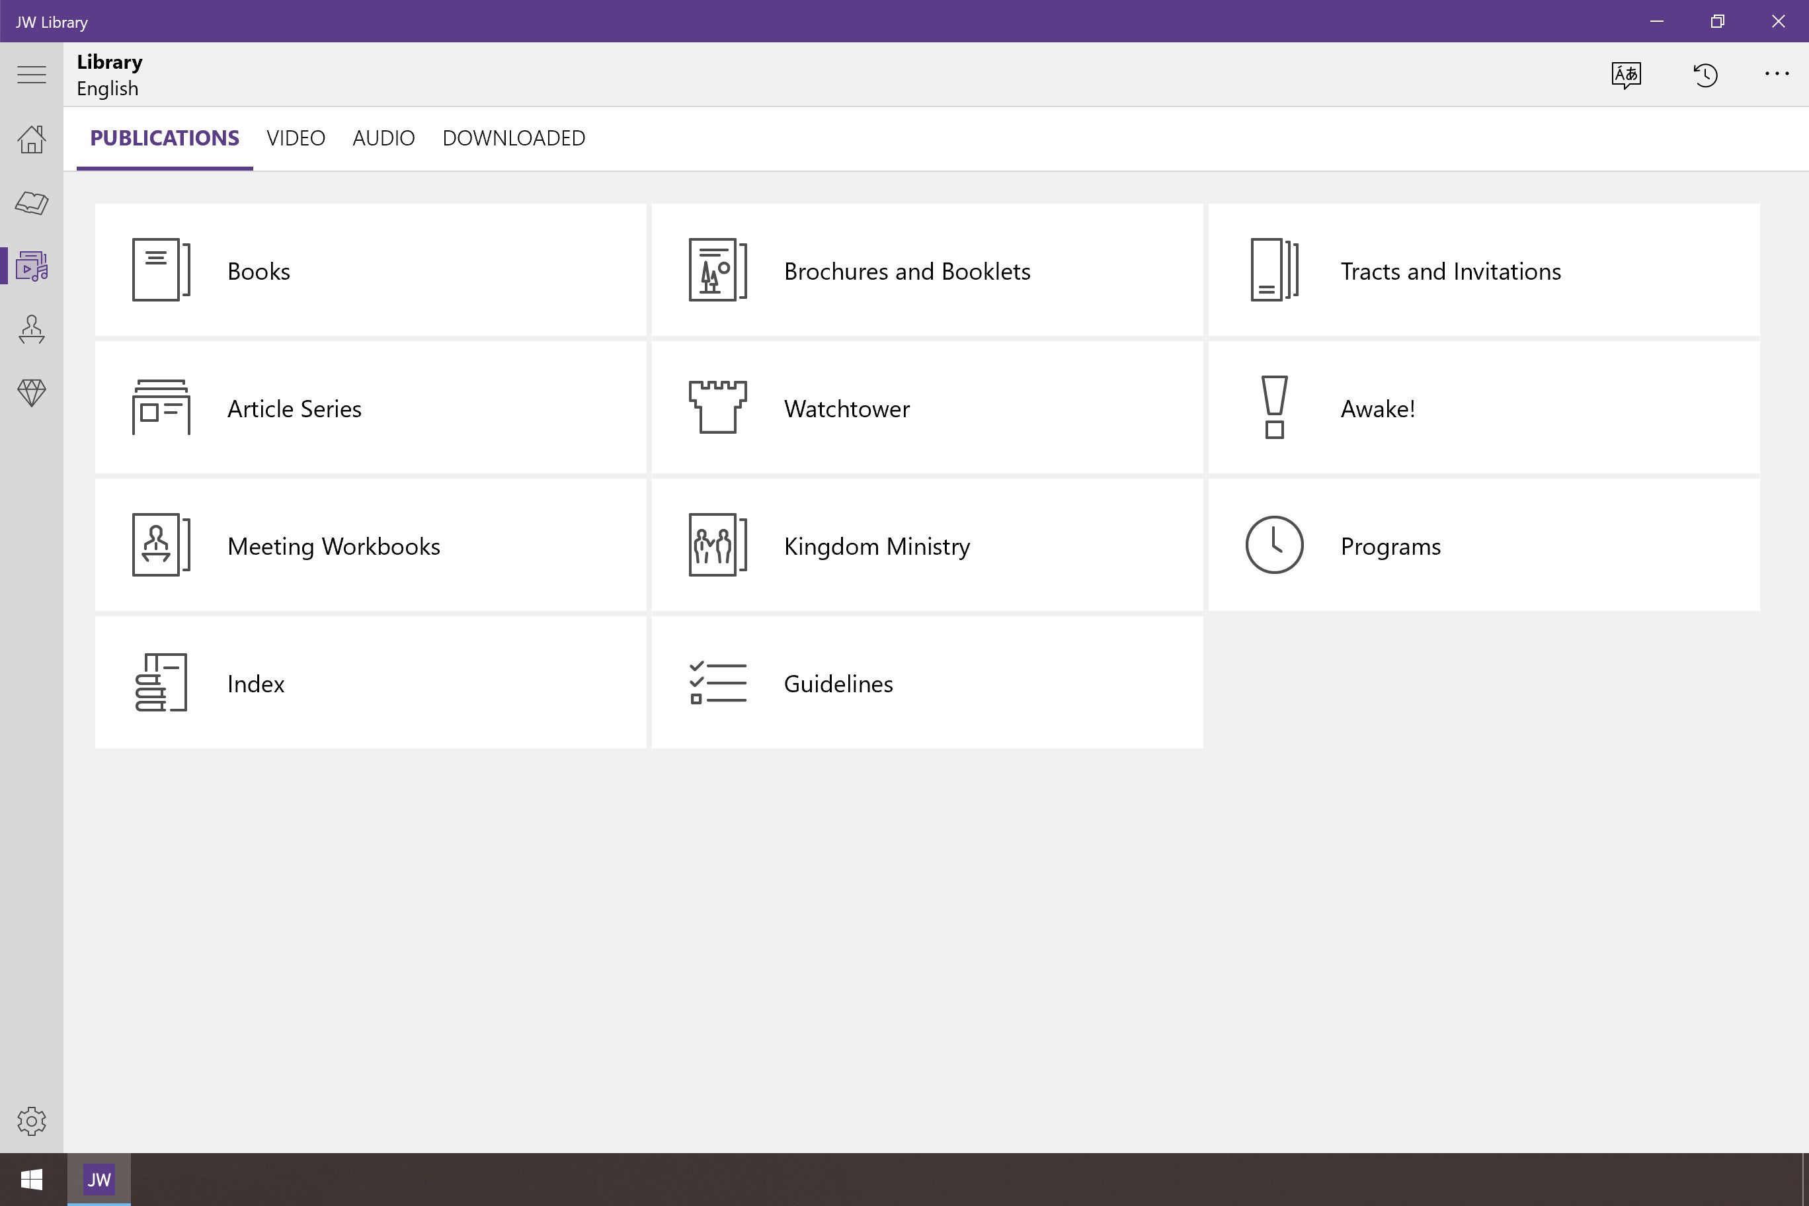Open the Programs clock tile
The width and height of the screenshot is (1809, 1206).
tap(1483, 545)
